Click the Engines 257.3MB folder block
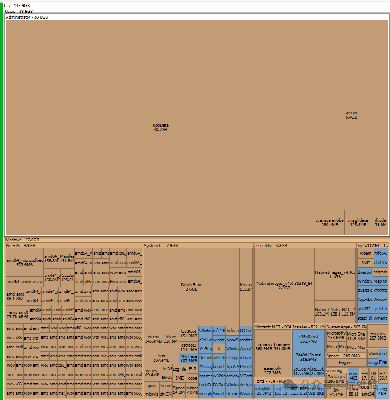This screenshot has height=400, width=390. pos(378,336)
